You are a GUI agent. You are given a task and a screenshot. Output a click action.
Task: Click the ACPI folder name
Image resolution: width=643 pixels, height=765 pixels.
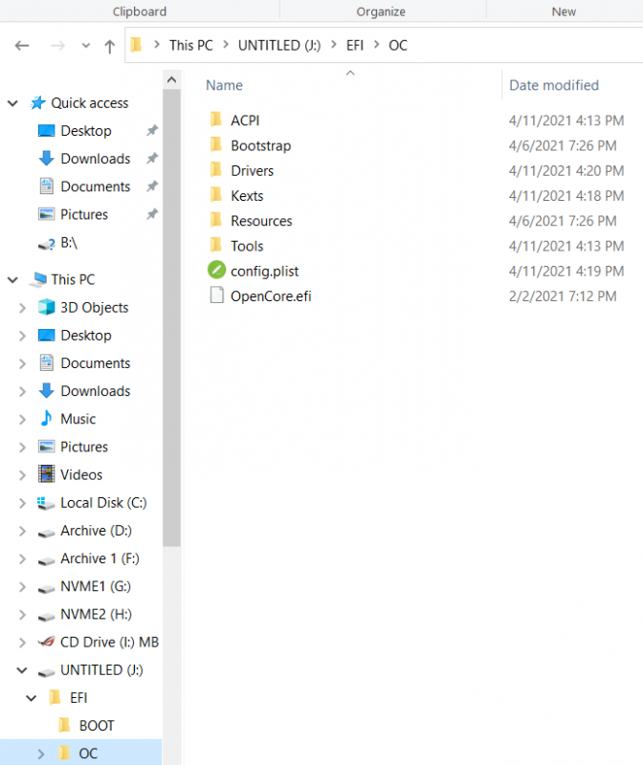(245, 120)
